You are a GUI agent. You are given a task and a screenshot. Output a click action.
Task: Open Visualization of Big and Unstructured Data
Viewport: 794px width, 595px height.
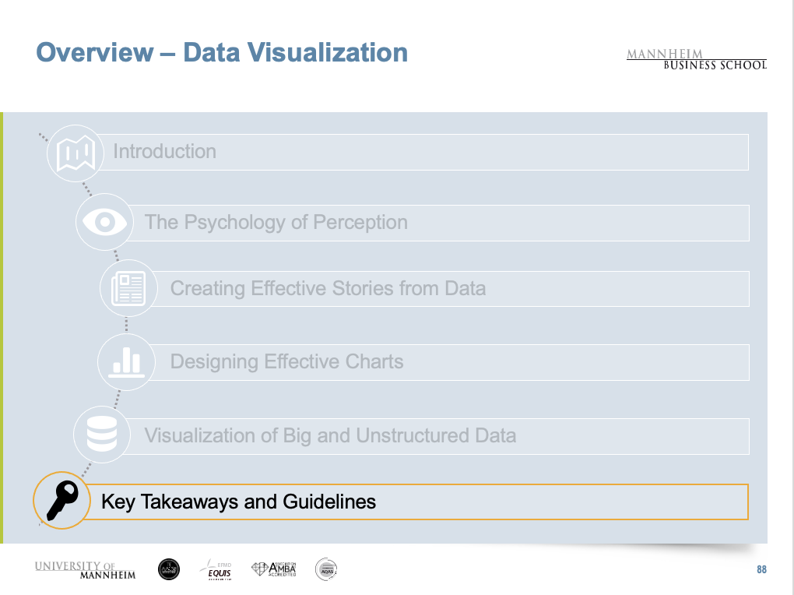pyautogui.click(x=444, y=436)
